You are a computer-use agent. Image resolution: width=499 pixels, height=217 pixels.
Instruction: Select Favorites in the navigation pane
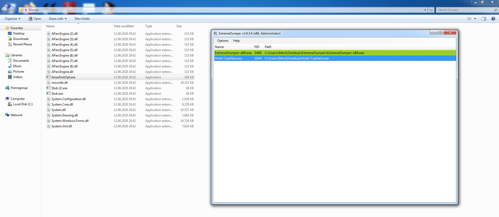17,28
